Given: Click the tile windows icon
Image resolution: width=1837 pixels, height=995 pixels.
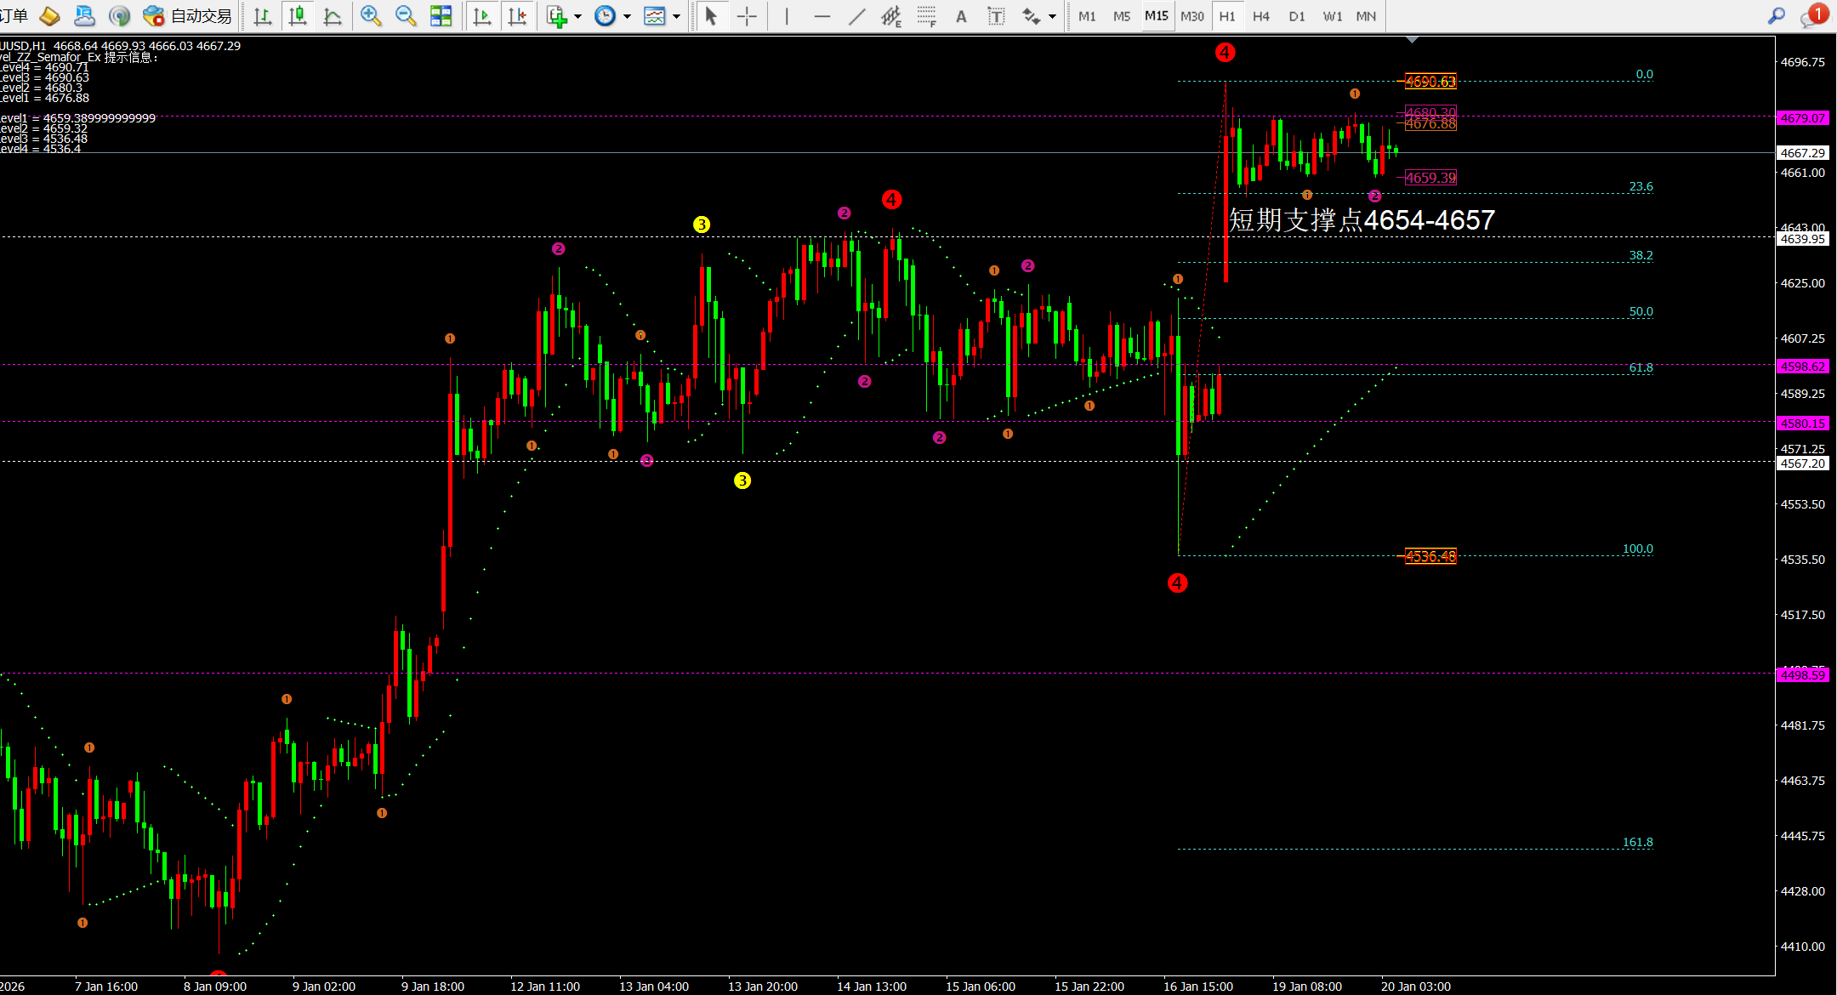Looking at the screenshot, I should [x=441, y=15].
